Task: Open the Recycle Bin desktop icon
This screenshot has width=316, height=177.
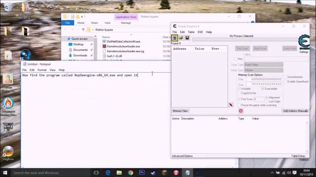Action: 8,9
